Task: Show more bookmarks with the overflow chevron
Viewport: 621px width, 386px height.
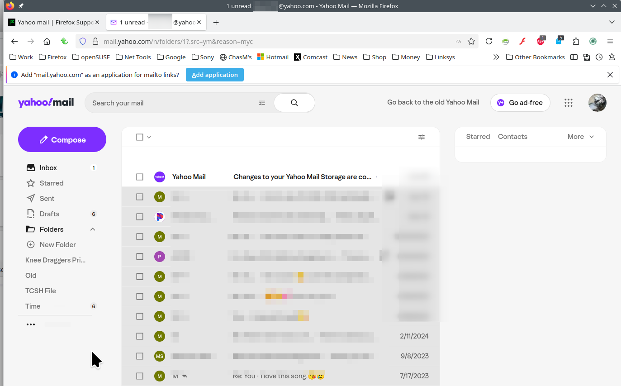Action: [496, 57]
